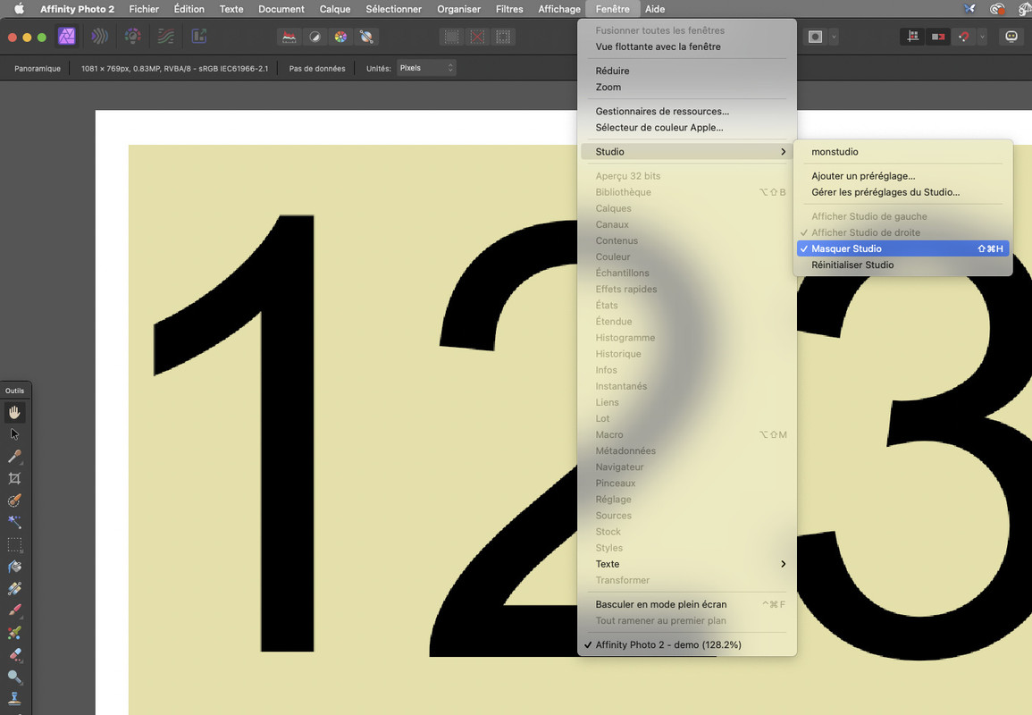
Task: Switch to the Photo persona icon
Action: pos(66,37)
